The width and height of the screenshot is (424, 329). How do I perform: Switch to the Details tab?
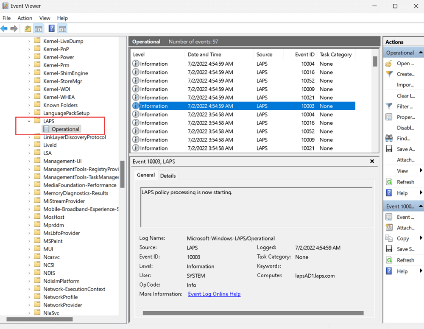pyautogui.click(x=168, y=175)
